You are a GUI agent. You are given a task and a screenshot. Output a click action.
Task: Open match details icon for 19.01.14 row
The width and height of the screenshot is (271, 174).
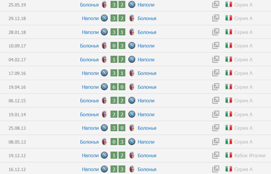[x=216, y=114]
